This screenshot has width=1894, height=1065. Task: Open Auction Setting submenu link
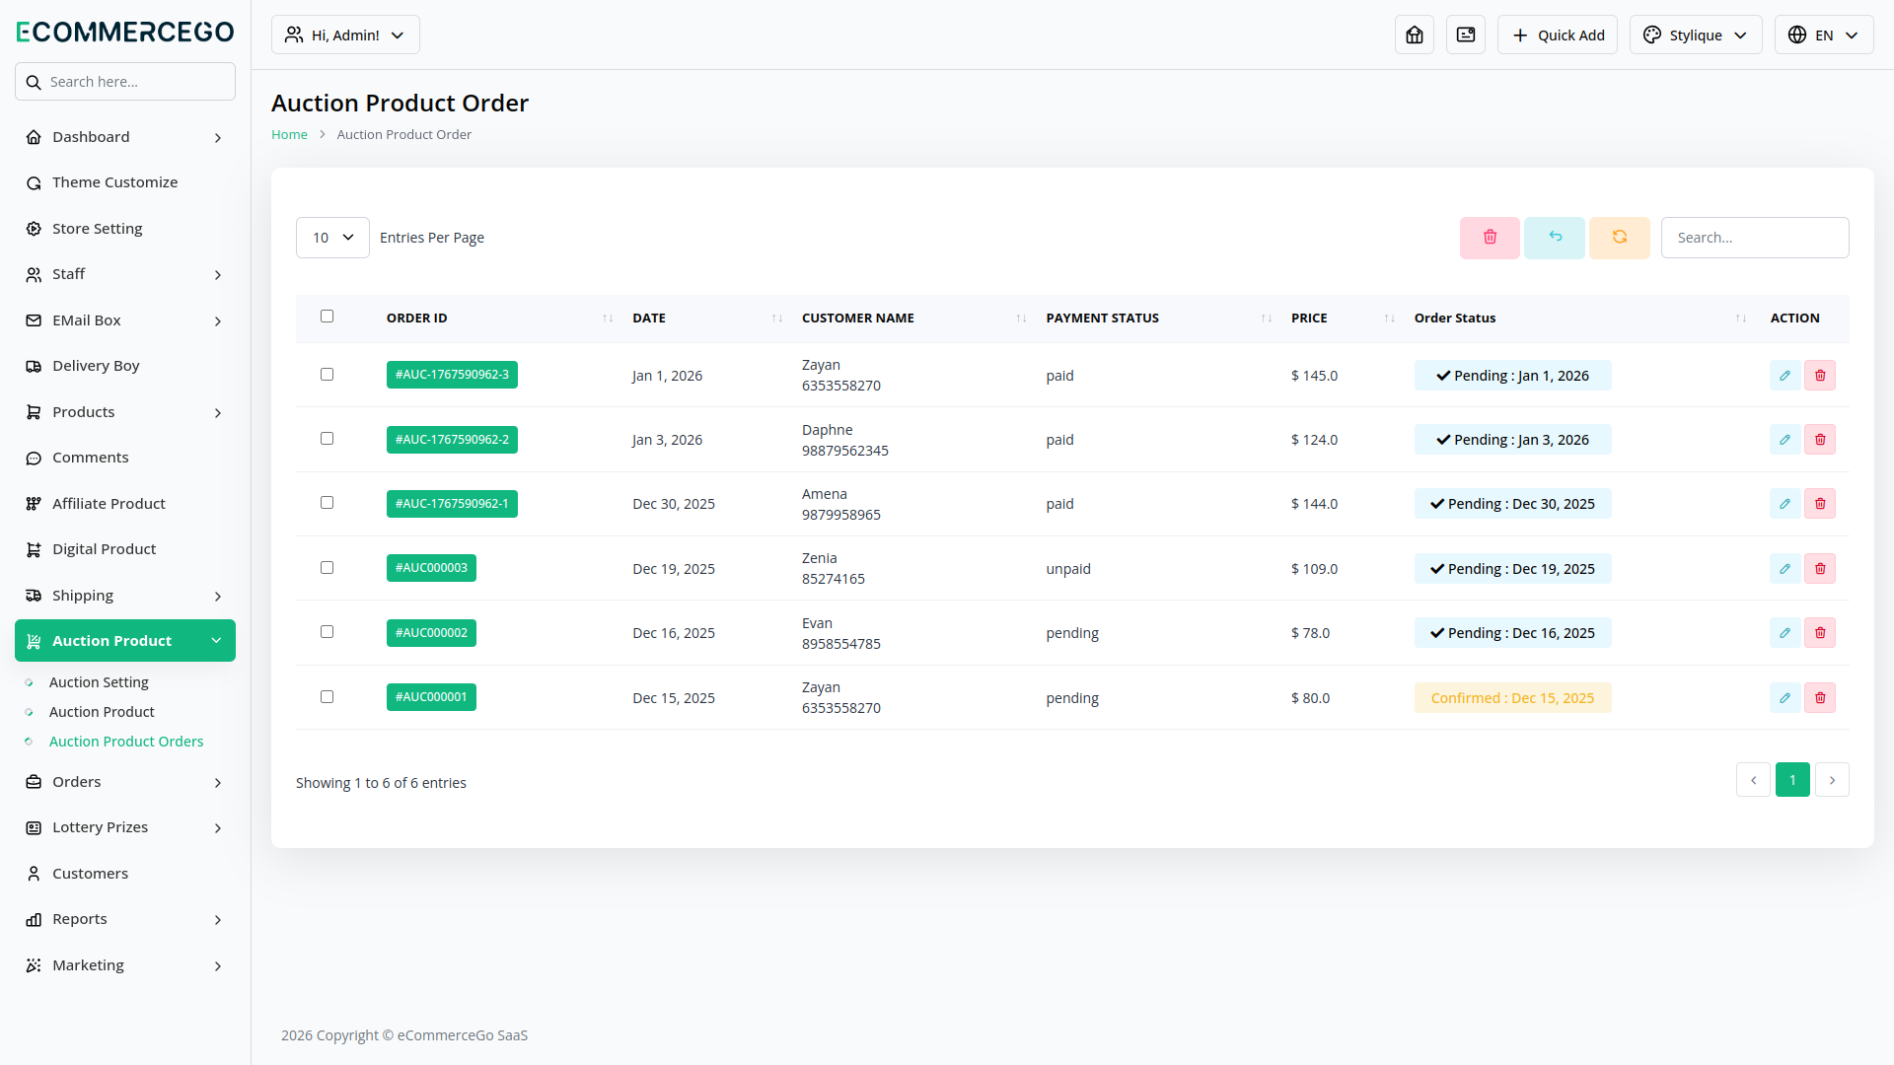tap(99, 682)
